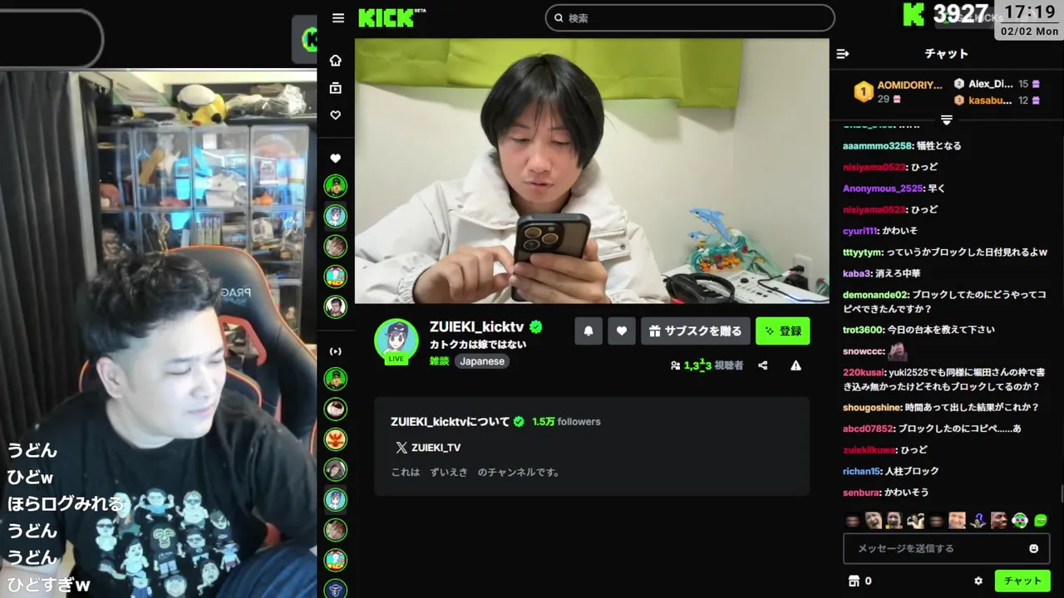
Task: Open the ZUIEKI_TV X profile link
Action: pyautogui.click(x=428, y=448)
